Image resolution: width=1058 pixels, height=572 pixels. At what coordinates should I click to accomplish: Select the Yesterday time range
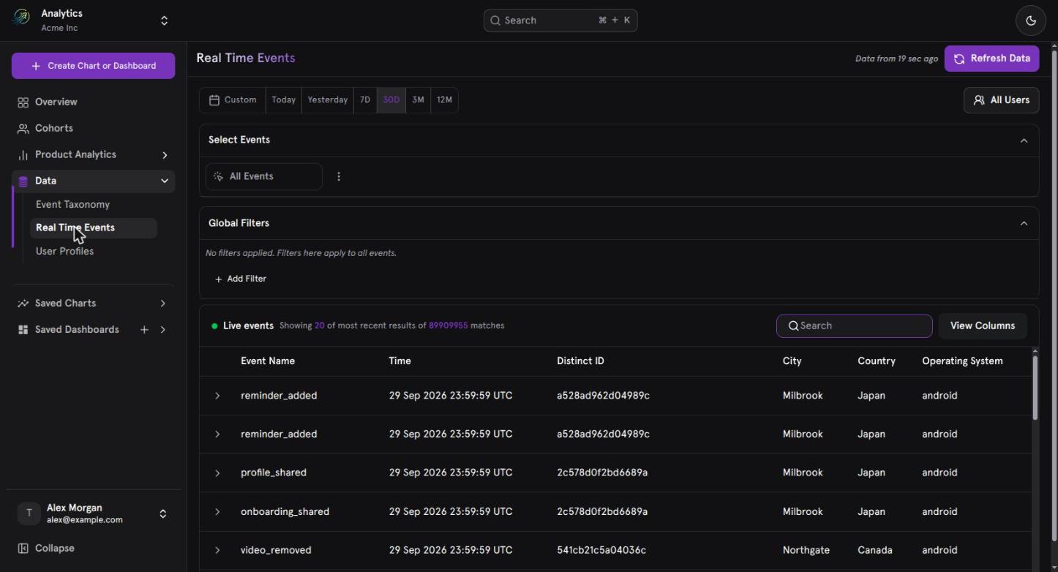coord(328,100)
